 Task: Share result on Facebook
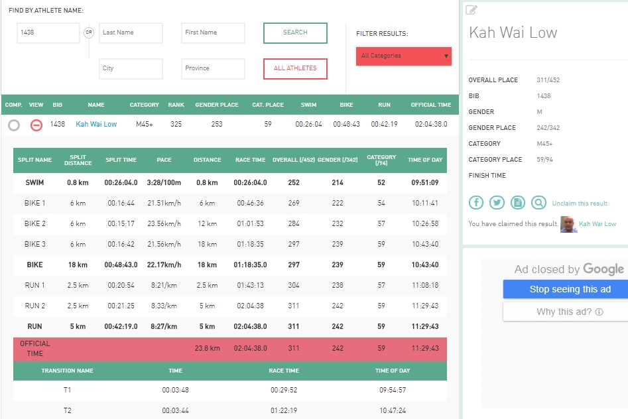[x=476, y=203]
